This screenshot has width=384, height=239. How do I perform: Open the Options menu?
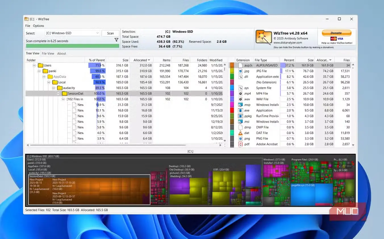point(39,26)
